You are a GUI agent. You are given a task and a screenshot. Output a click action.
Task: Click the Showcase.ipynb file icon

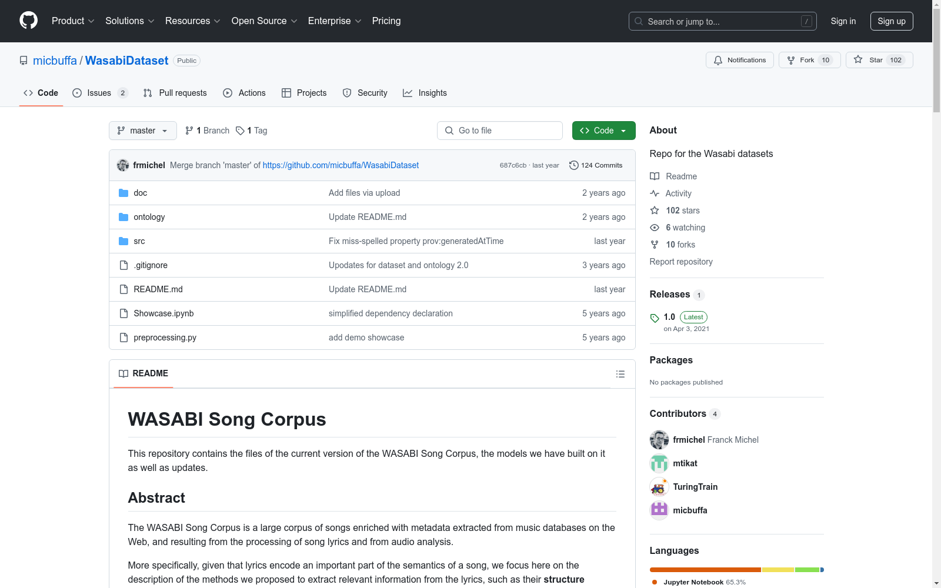point(124,313)
